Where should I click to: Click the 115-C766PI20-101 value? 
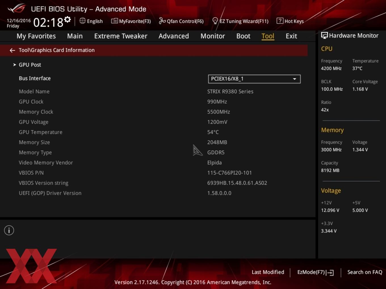coord(229,173)
